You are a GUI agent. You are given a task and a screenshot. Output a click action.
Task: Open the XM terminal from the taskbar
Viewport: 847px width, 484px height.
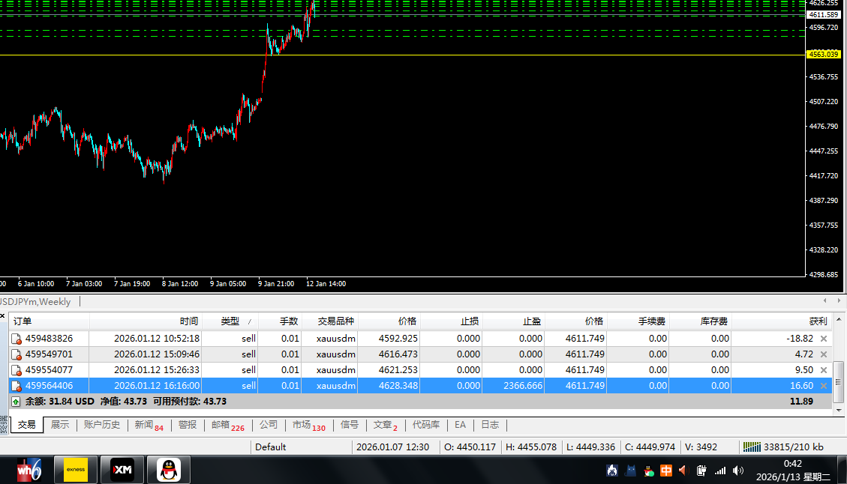click(122, 470)
